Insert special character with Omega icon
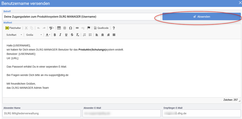Image resolution: width=242 pixels, height=119 pixels. (x=70, y=28)
